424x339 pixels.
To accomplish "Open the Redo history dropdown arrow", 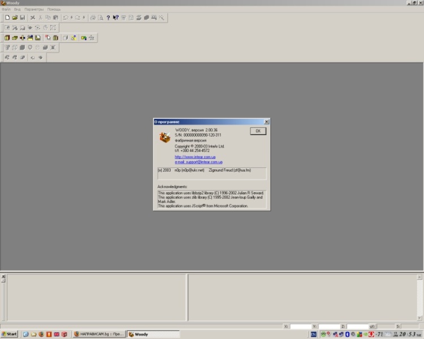I will click(x=84, y=18).
